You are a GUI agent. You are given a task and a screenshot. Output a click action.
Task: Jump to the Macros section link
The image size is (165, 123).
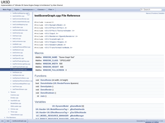tap(148, 13)
